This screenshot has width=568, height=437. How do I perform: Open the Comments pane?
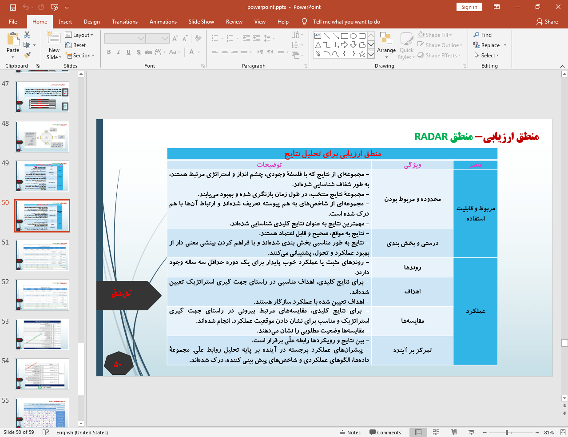385,433
